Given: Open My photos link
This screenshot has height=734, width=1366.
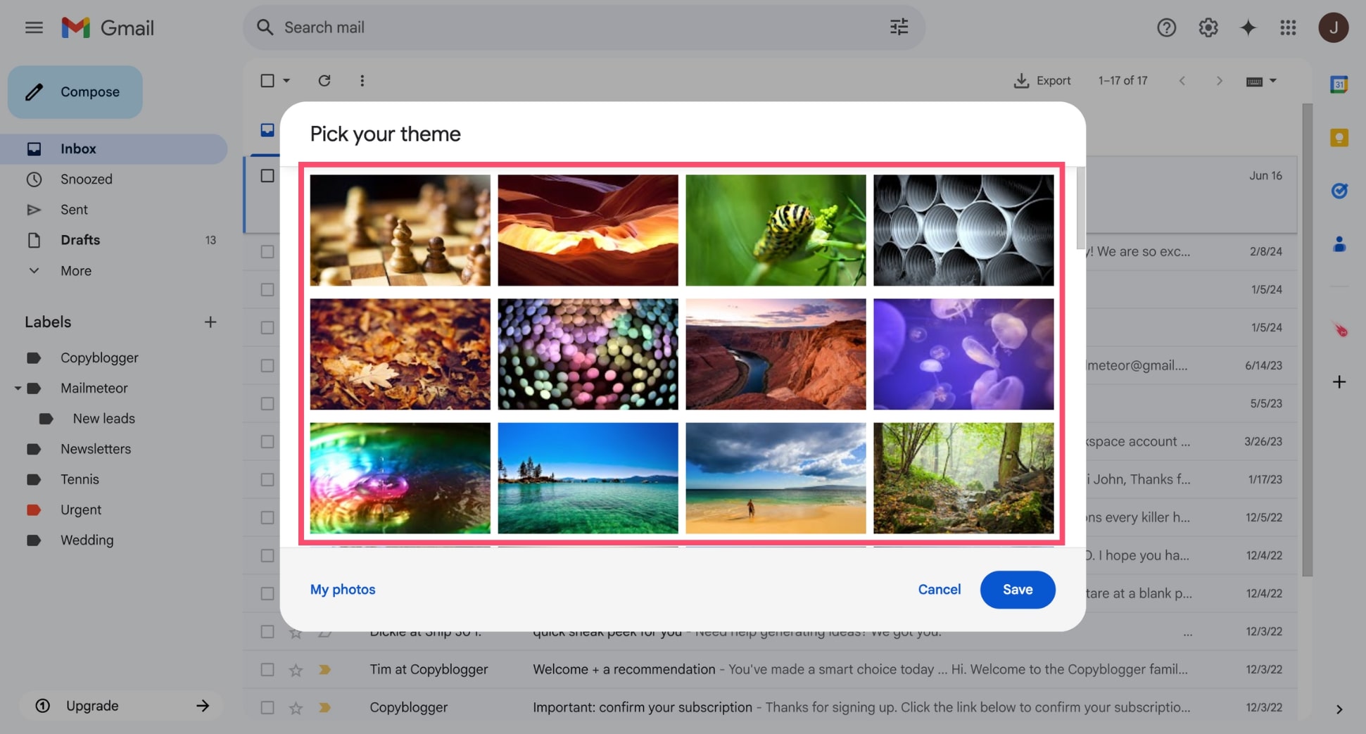Looking at the screenshot, I should [x=343, y=590].
